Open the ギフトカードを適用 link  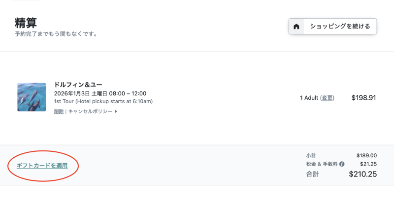[x=42, y=166]
